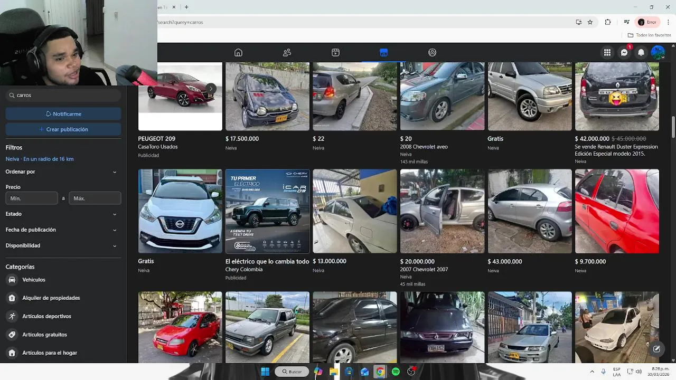Open 2008 Chevrolet aveo listing
Image resolution: width=676 pixels, height=380 pixels.
click(x=442, y=113)
